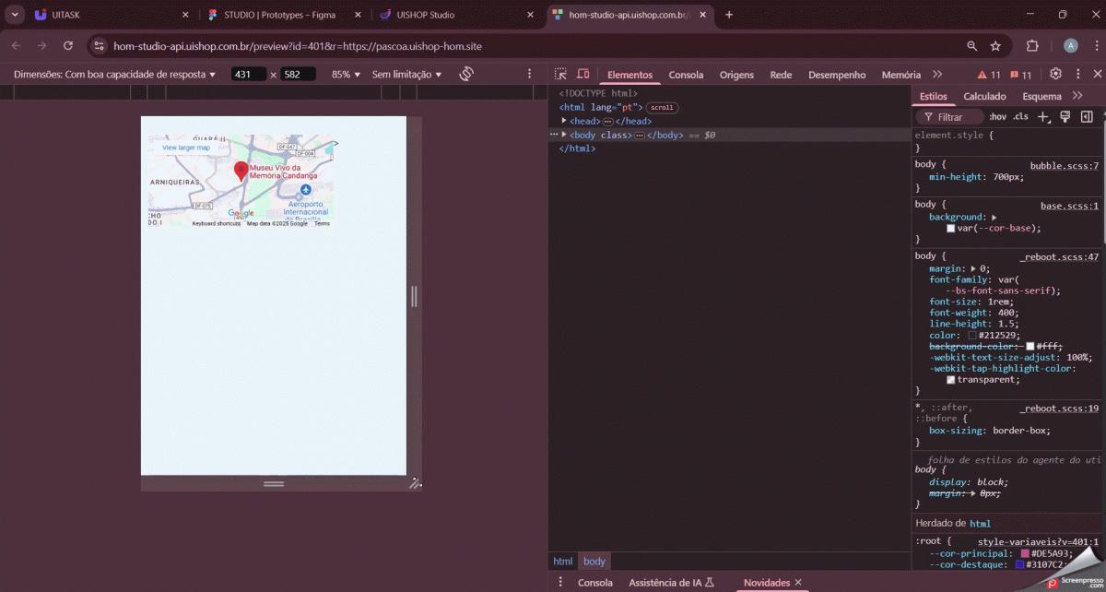Click the rotate screen icon

click(466, 74)
